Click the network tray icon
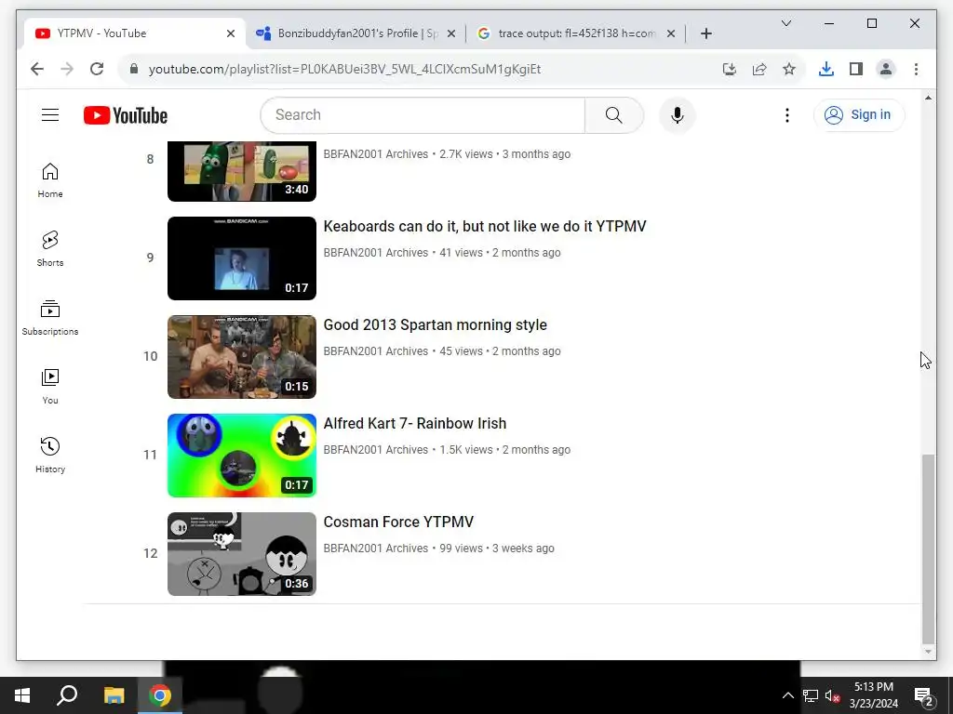The height and width of the screenshot is (714, 953). [811, 695]
